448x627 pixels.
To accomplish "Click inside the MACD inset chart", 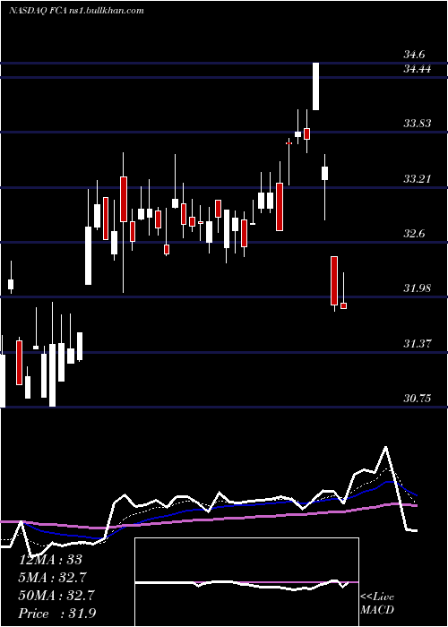I will pos(246,582).
